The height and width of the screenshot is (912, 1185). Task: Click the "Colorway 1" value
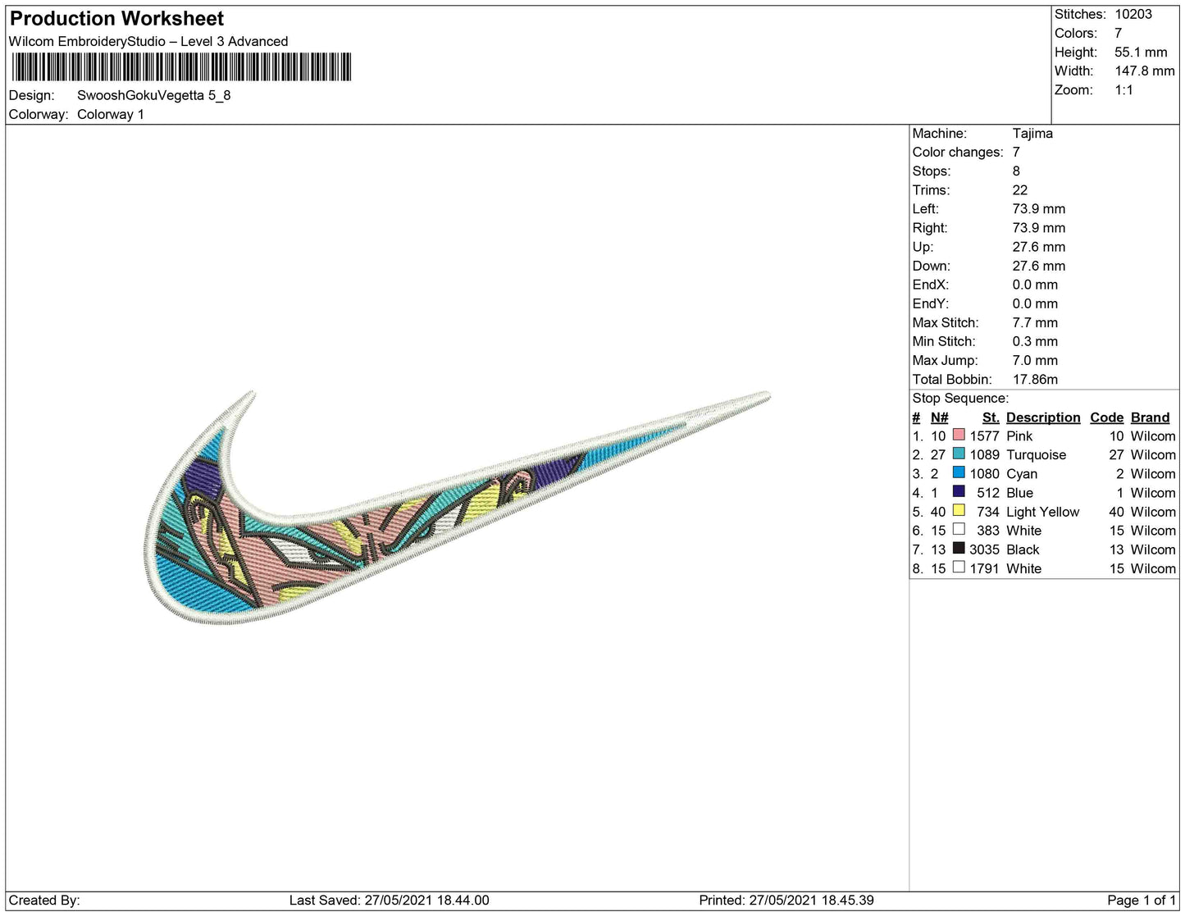click(111, 114)
